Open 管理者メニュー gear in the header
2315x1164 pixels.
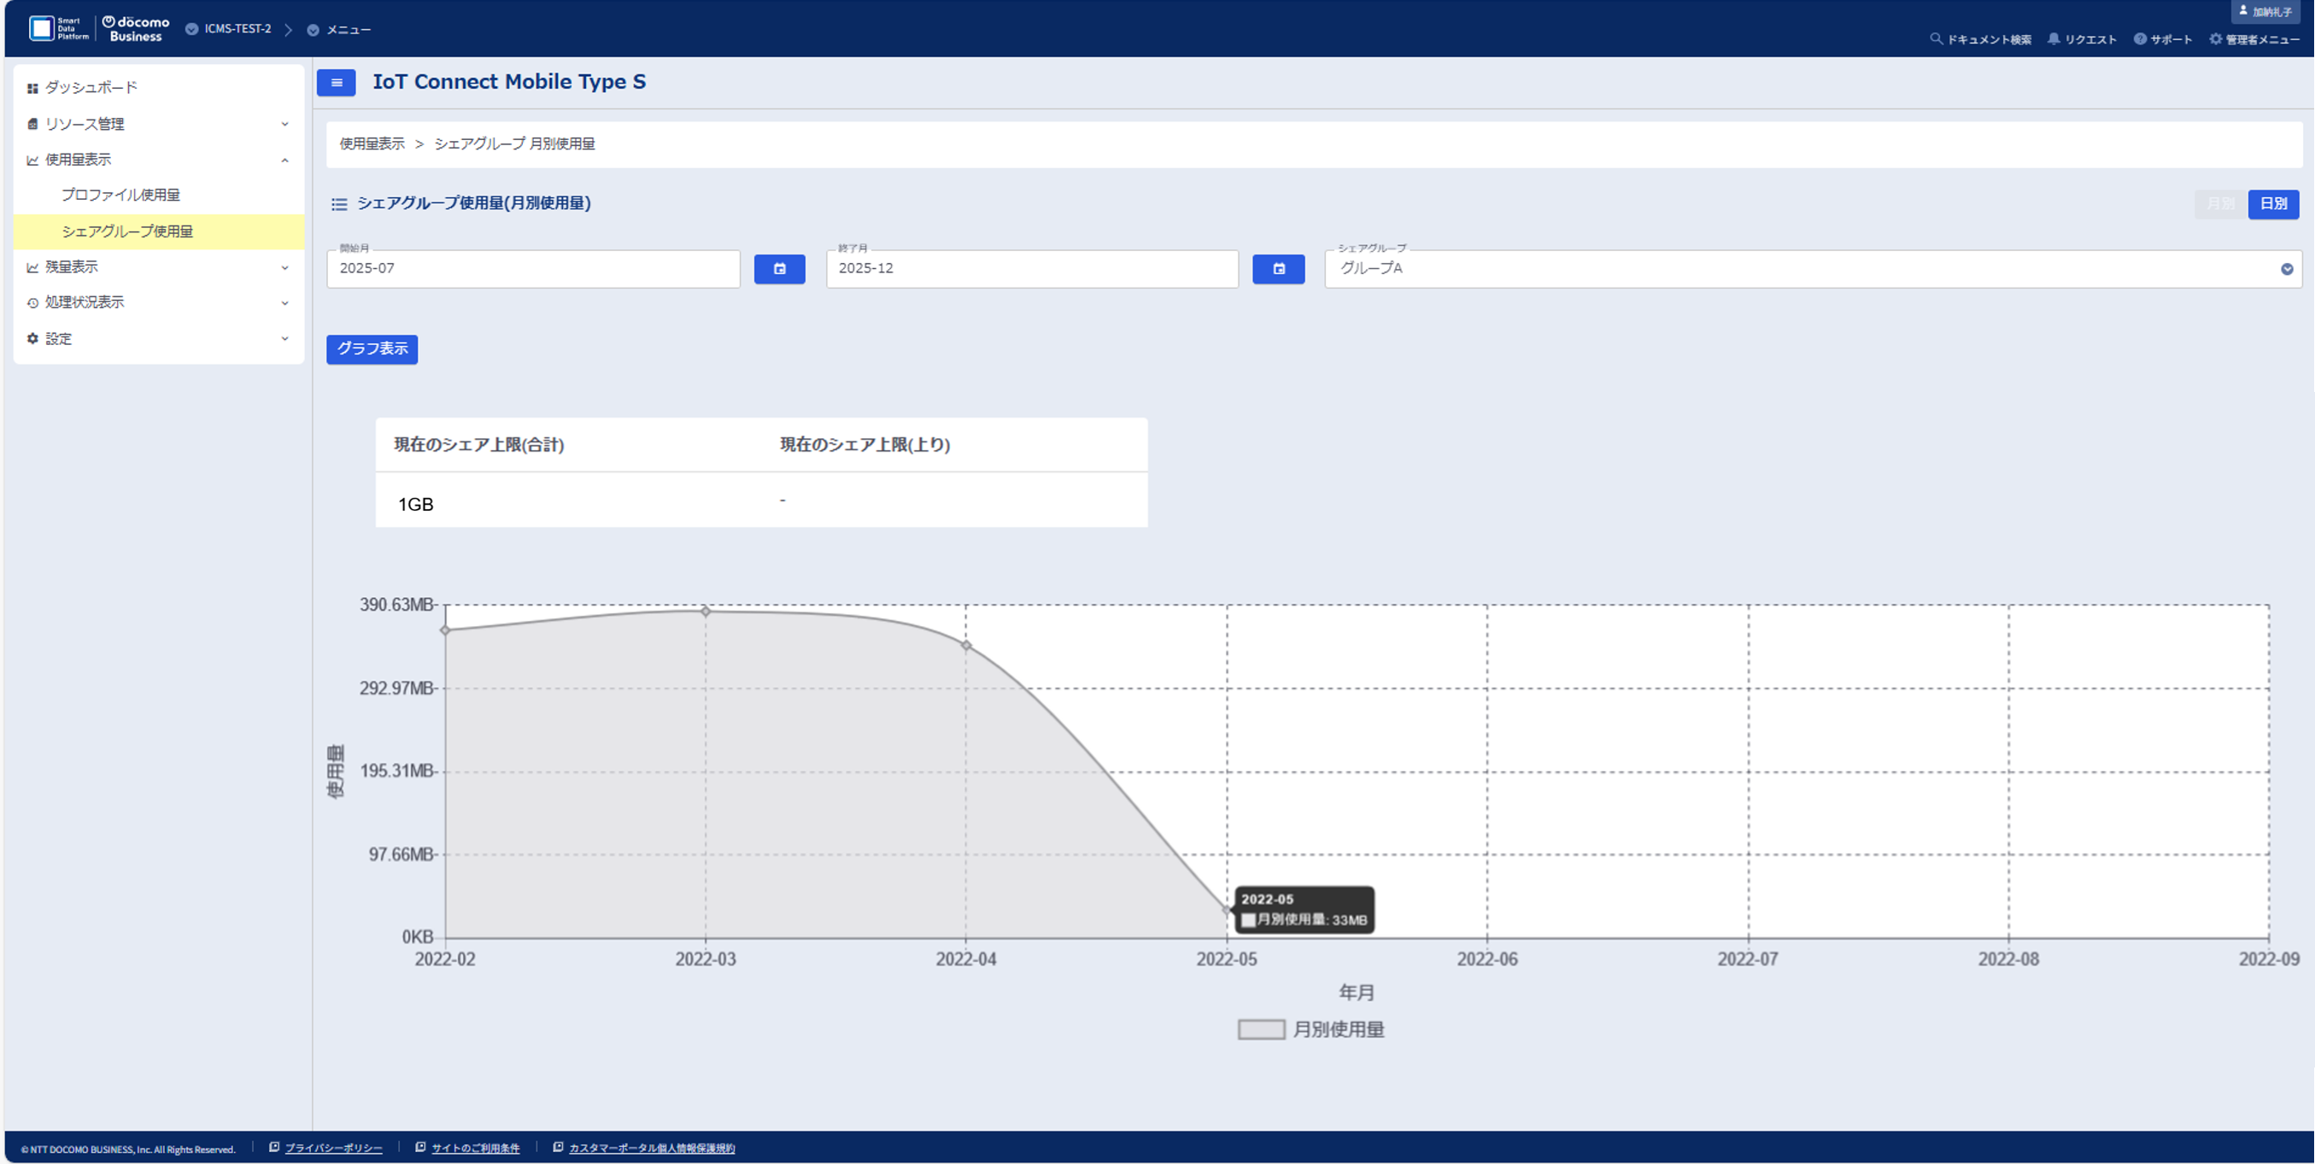(x=2215, y=38)
